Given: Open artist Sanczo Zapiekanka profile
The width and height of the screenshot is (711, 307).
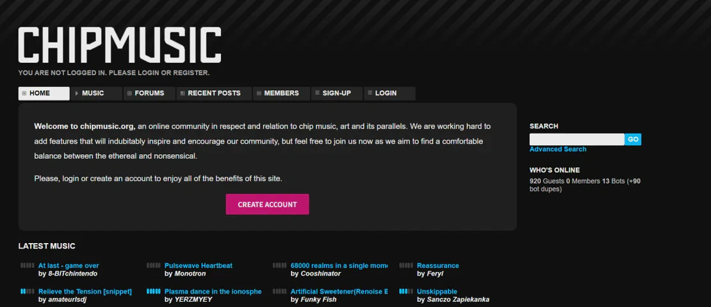Looking at the screenshot, I should (458, 300).
